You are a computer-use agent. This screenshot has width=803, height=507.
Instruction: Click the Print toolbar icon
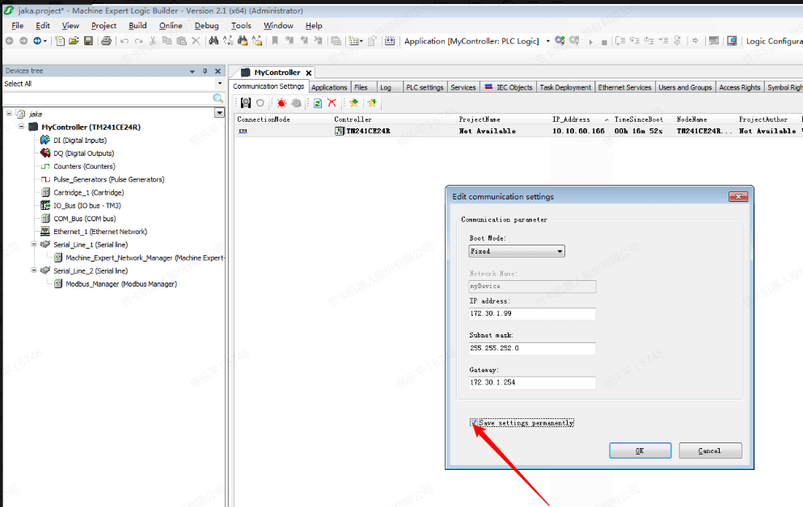(x=106, y=41)
